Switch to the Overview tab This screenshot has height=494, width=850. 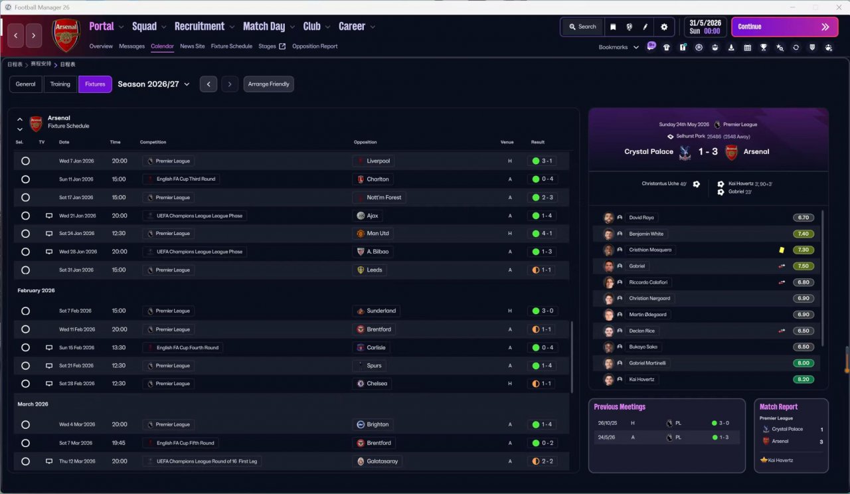click(x=101, y=46)
